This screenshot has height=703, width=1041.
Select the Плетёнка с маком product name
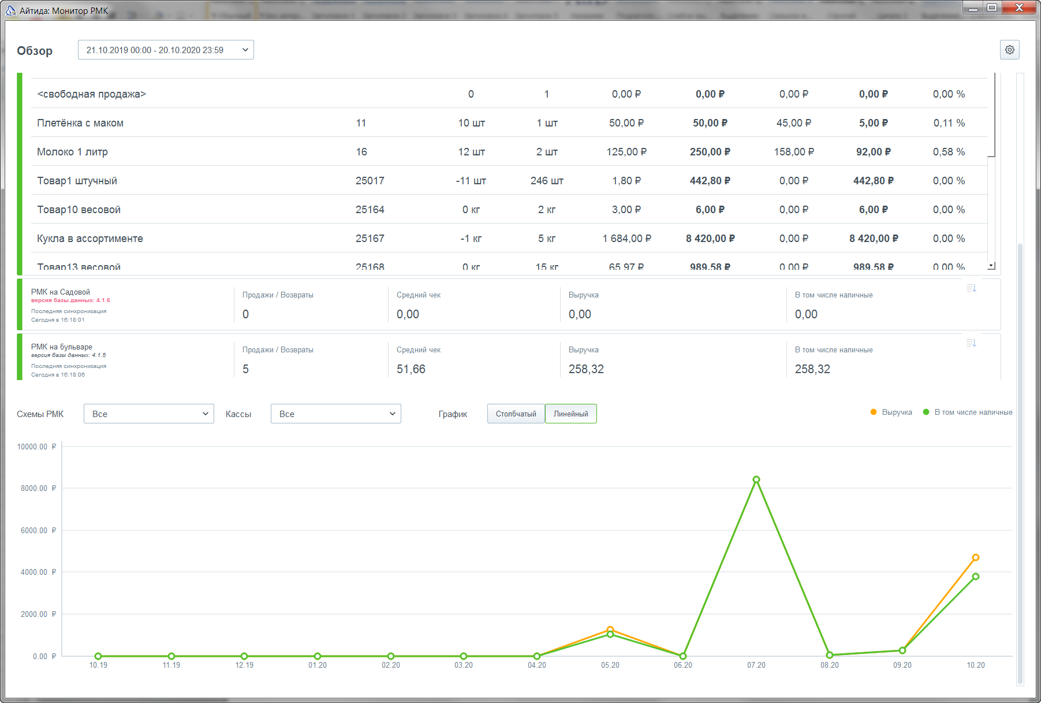click(x=80, y=123)
